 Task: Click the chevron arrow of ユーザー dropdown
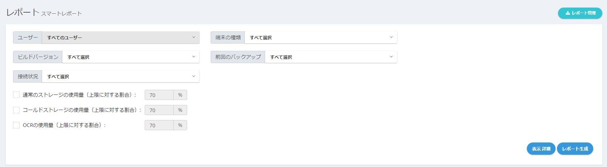pyautogui.click(x=194, y=37)
